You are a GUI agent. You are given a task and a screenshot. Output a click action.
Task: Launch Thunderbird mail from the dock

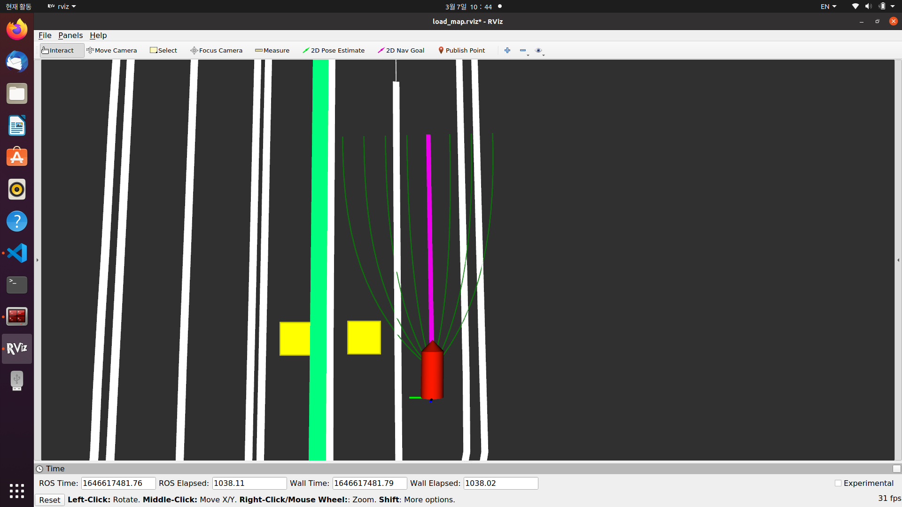(x=17, y=61)
